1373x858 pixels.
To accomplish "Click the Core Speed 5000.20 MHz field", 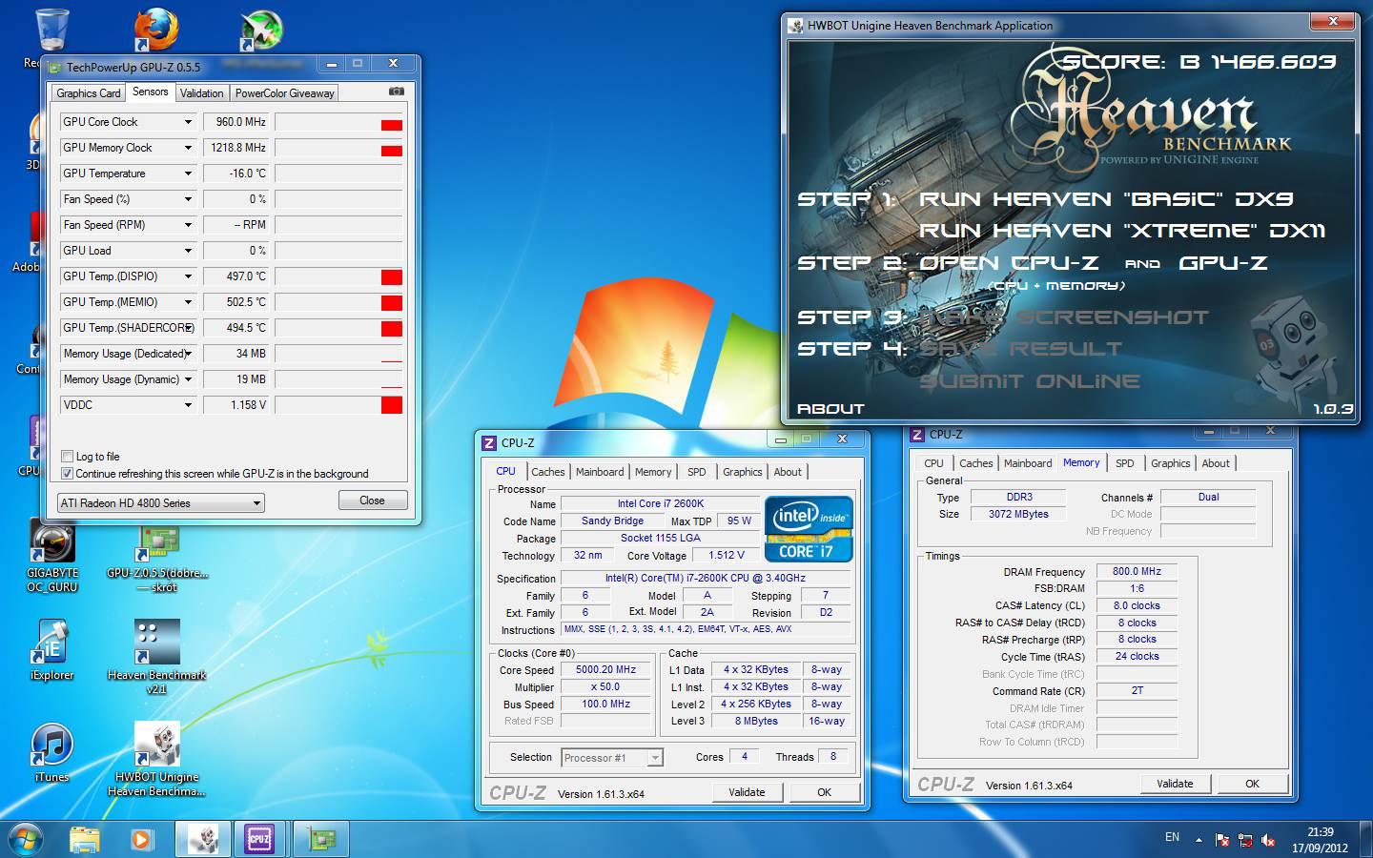I will pyautogui.click(x=606, y=669).
